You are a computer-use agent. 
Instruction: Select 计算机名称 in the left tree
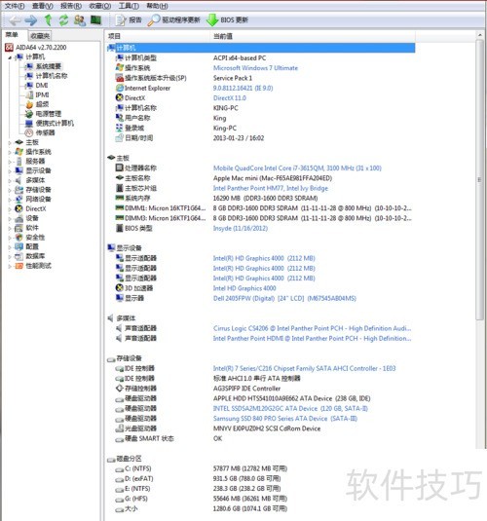52,76
